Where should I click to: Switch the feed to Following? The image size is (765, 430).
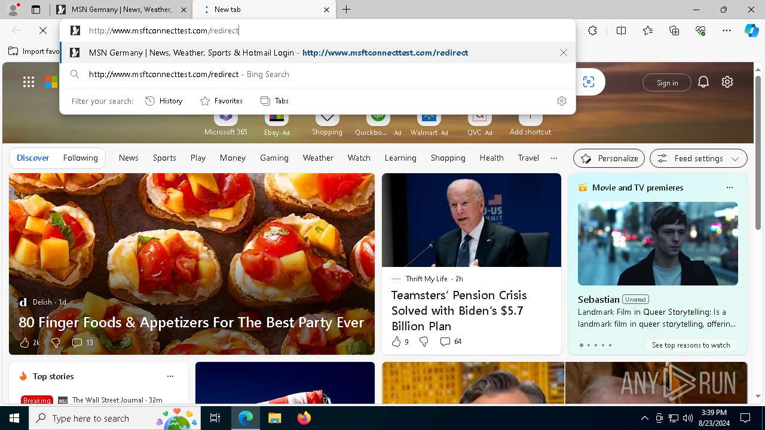[80, 158]
